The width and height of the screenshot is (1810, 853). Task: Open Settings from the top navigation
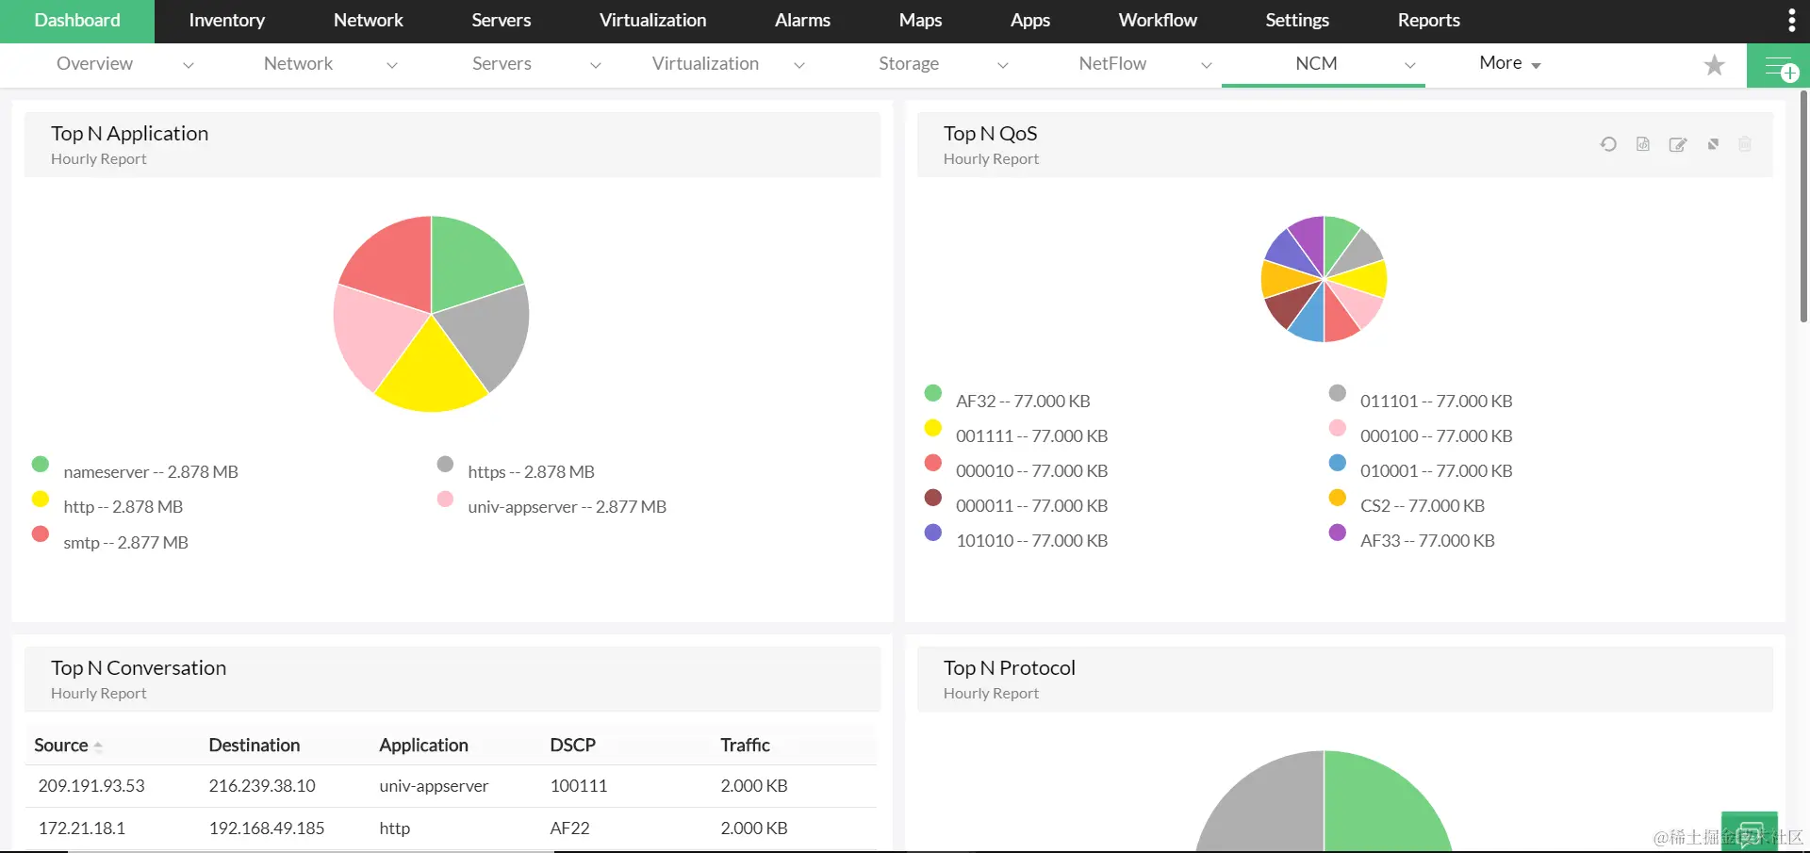click(1296, 20)
